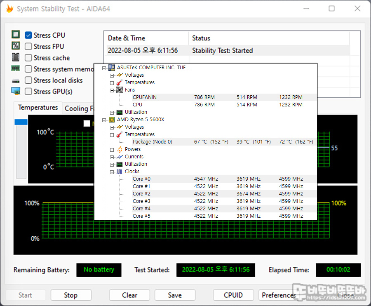The image size is (371, 306).
Task: Uncheck the Stress CPU checkbox
Action: click(28, 35)
